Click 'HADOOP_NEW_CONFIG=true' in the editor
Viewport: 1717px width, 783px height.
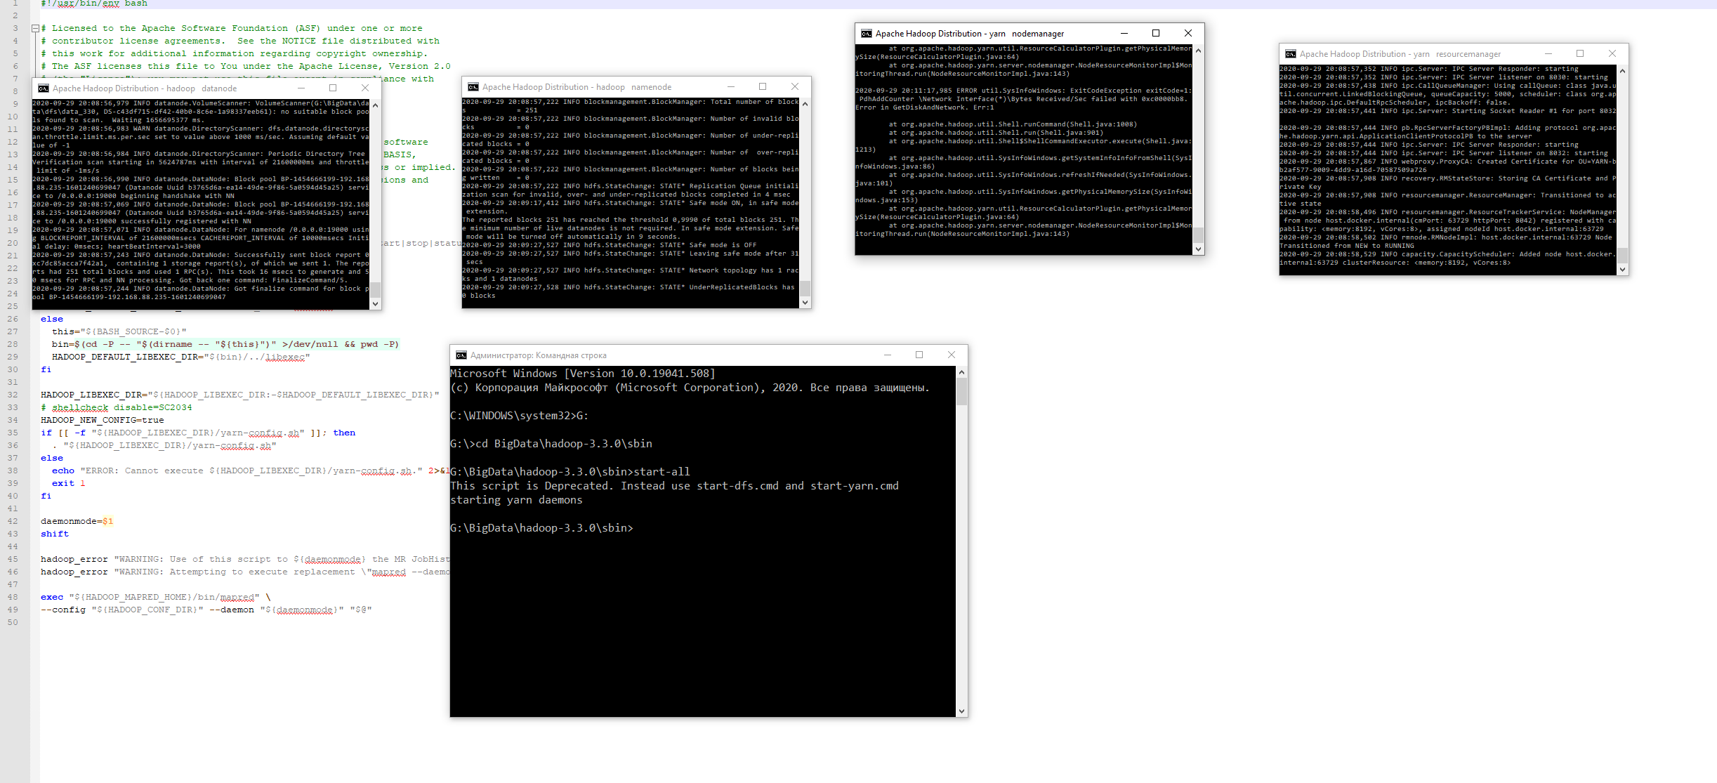[103, 420]
